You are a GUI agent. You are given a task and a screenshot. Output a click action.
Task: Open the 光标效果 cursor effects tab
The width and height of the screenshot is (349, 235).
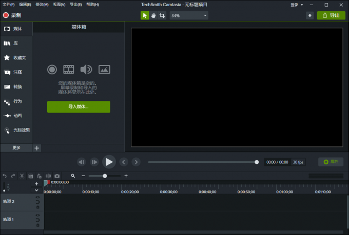click(x=16, y=130)
